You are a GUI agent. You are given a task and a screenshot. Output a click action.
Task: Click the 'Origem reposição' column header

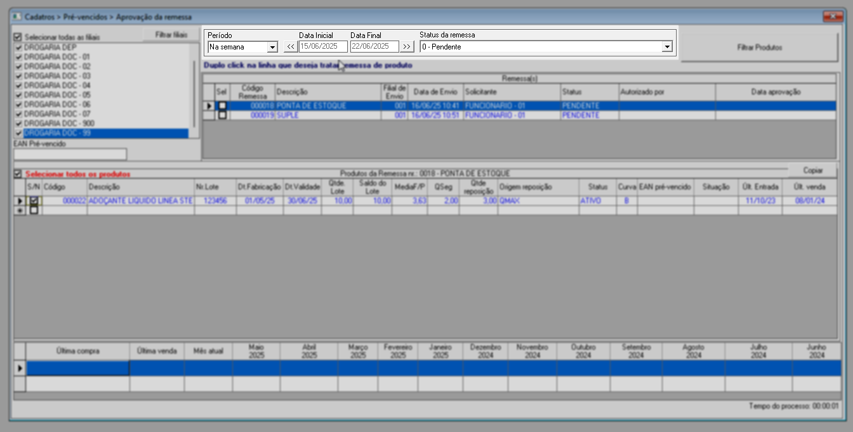[x=538, y=187]
